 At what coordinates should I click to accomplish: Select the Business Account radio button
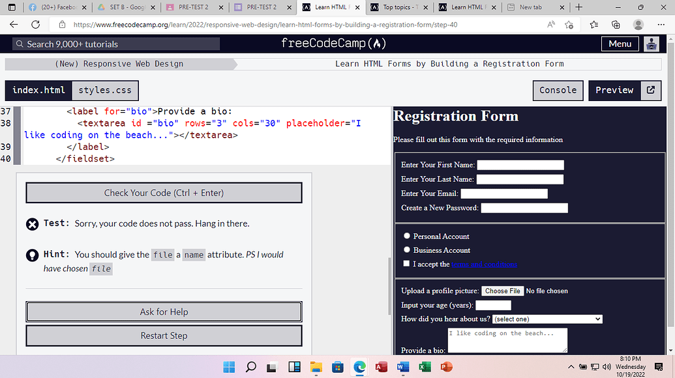tap(406, 250)
